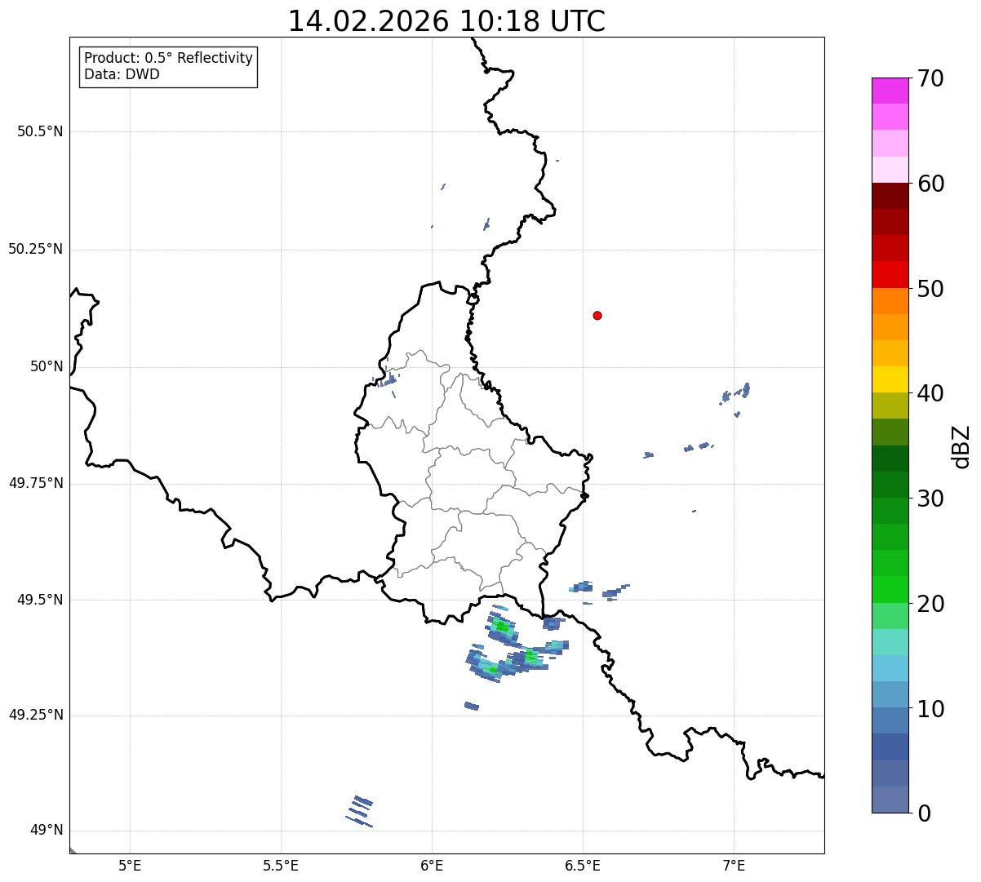Click the red station marker dot
This screenshot has width=981, height=882.
[x=597, y=315]
